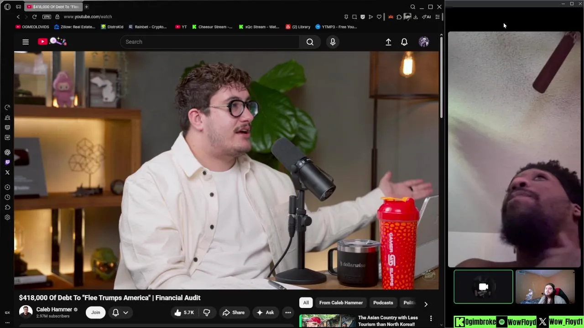This screenshot has width=584, height=328.
Task: Open the (2) Library bookmark
Action: pyautogui.click(x=298, y=27)
